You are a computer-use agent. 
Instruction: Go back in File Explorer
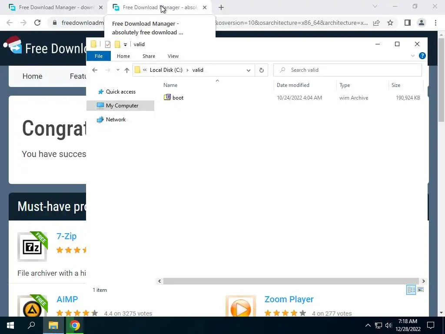coord(95,70)
